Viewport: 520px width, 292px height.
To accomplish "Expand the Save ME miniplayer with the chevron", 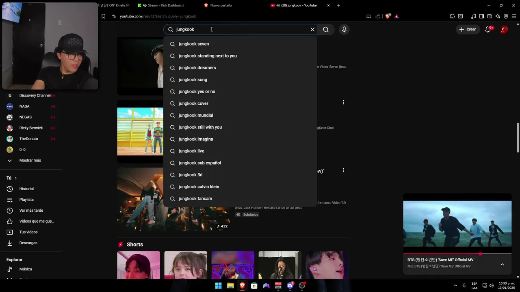I will coord(502,264).
